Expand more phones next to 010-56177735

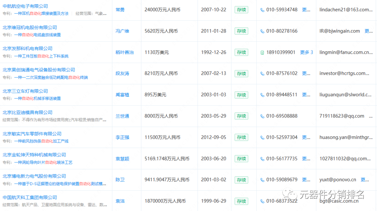coord(306,159)
